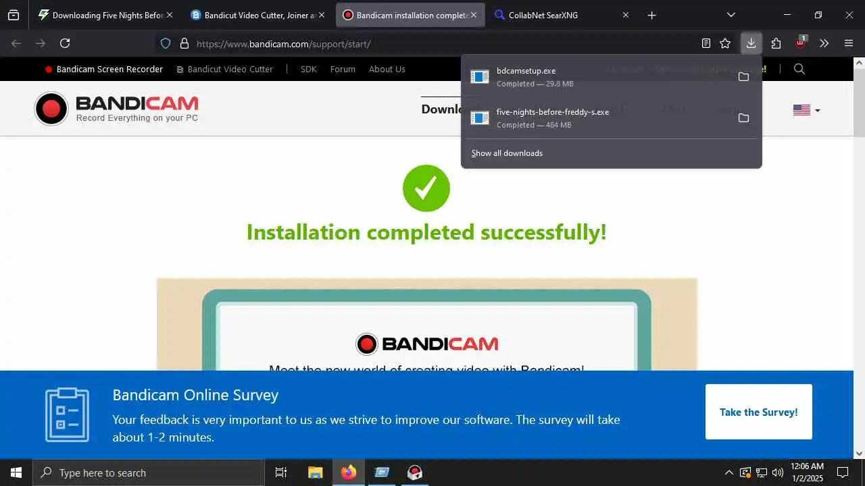Click the taskbar search box
The image size is (865, 486).
[x=149, y=473]
